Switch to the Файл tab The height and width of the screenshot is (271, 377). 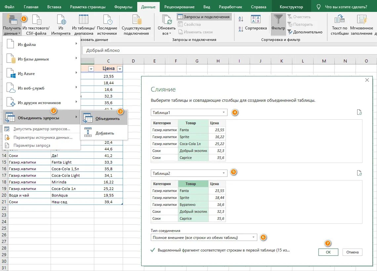pyautogui.click(x=9, y=7)
